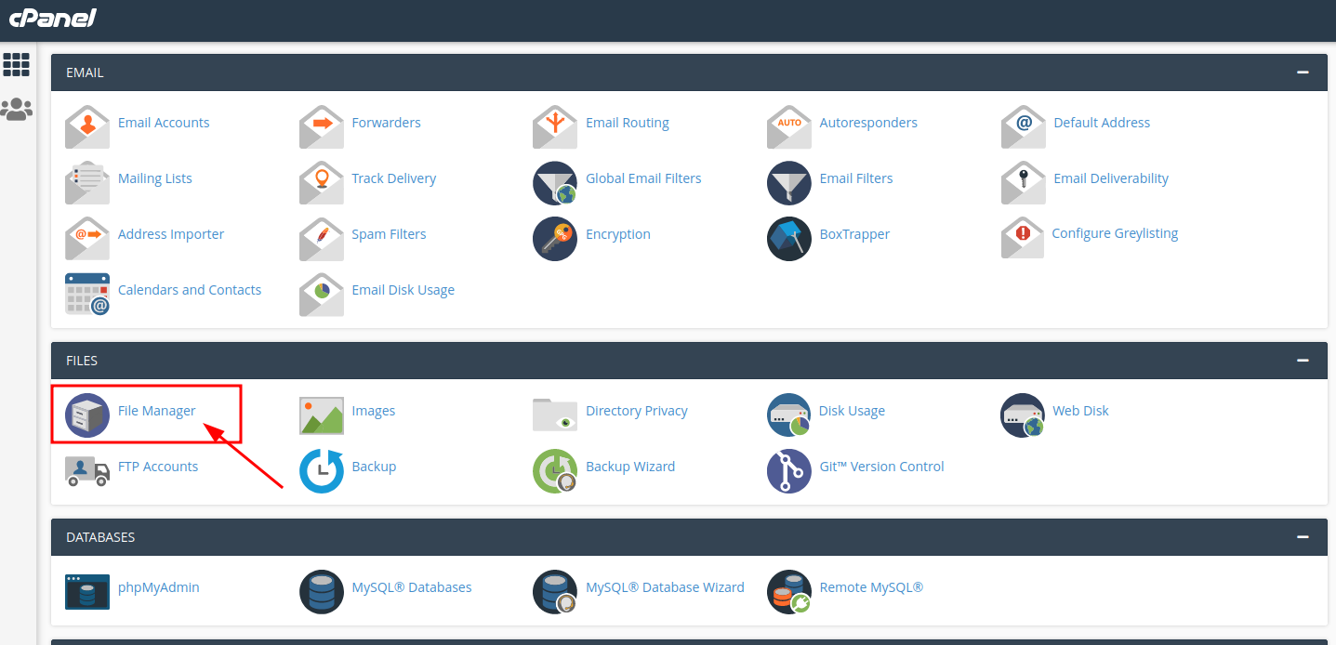Open the Address Importer icon
1336x645 pixels.
[87, 239]
